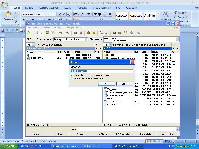
Task: Select the full file details view icon
Action: click(x=41, y=33)
